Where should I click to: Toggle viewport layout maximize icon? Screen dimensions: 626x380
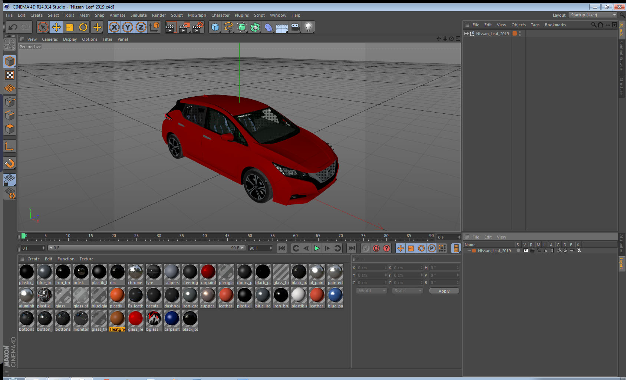pos(458,39)
